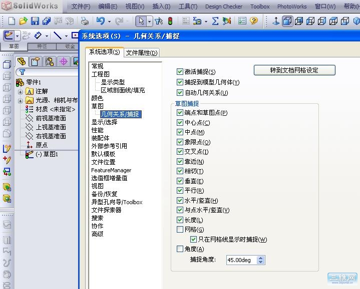The width and height of the screenshot is (360, 289).
Task: Open the FeatureManager design tree tab
Action: (22, 61)
